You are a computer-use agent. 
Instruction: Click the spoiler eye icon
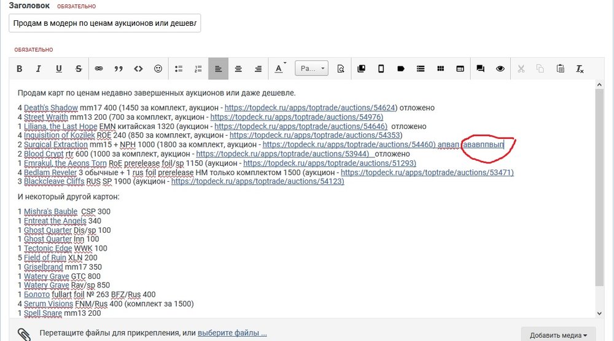[x=500, y=69]
